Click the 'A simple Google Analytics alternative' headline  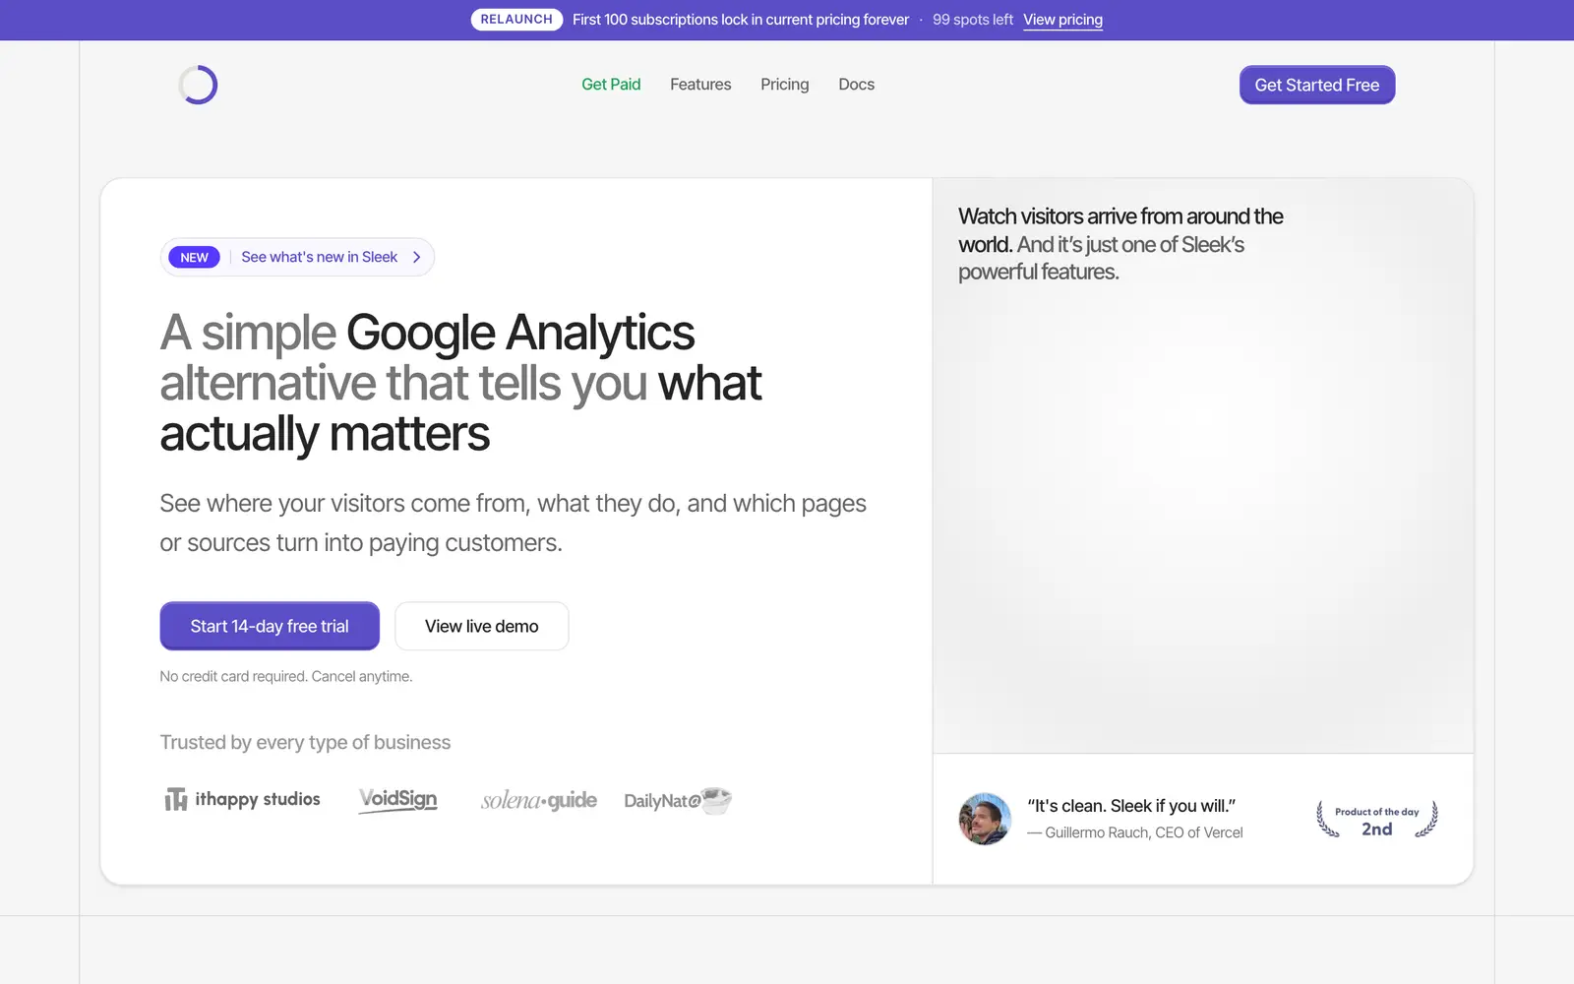pos(460,383)
